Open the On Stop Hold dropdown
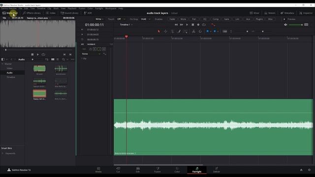 point(146,19)
